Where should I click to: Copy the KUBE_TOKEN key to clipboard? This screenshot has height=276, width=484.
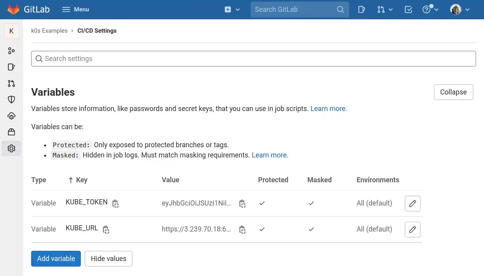[115, 204]
